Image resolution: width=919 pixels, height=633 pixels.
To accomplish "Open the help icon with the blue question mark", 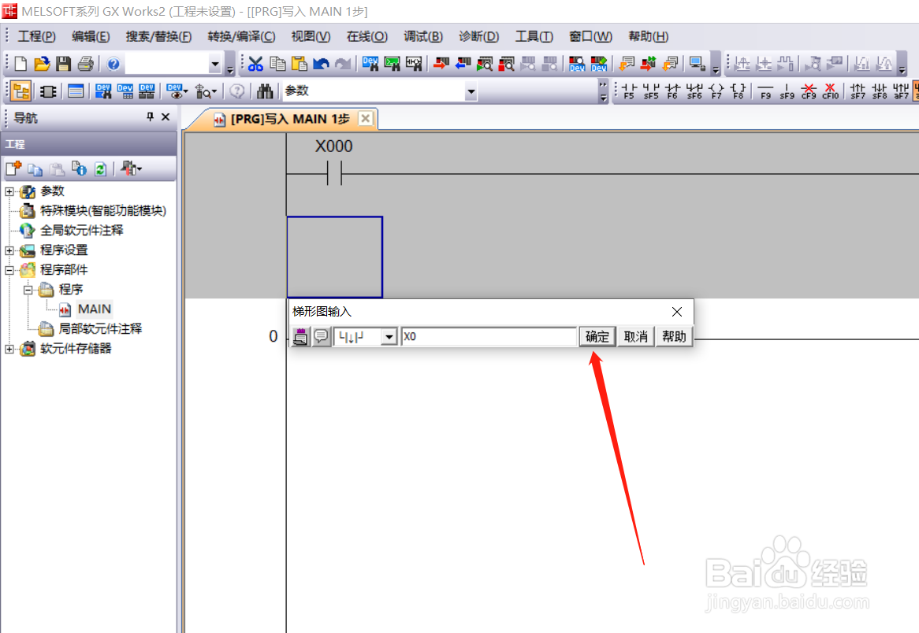I will coord(113,63).
